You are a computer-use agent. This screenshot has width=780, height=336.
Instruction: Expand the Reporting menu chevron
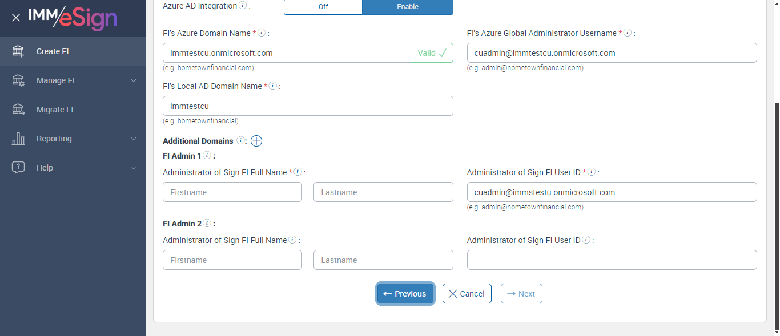click(134, 139)
